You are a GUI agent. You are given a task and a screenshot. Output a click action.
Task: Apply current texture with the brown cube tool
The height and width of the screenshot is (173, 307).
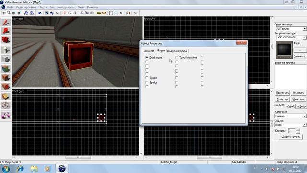[6, 78]
